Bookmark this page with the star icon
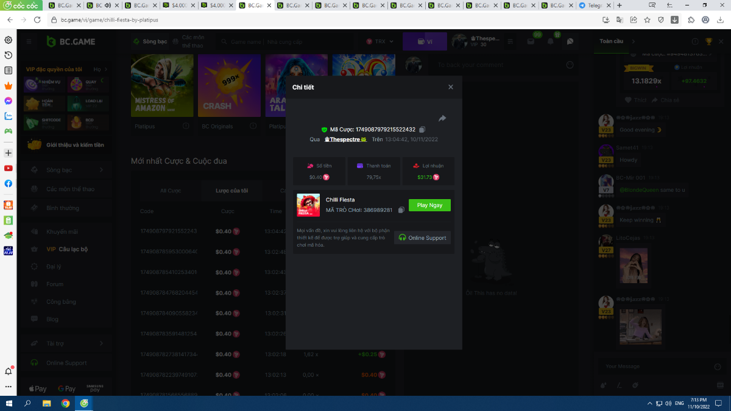 click(x=647, y=19)
